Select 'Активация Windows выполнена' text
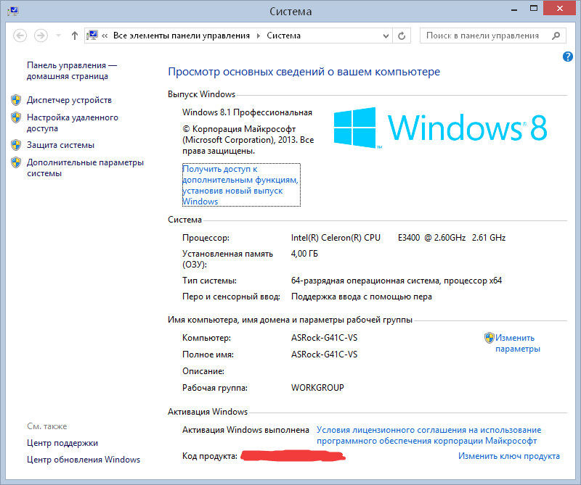581x485 pixels. pos(245,430)
